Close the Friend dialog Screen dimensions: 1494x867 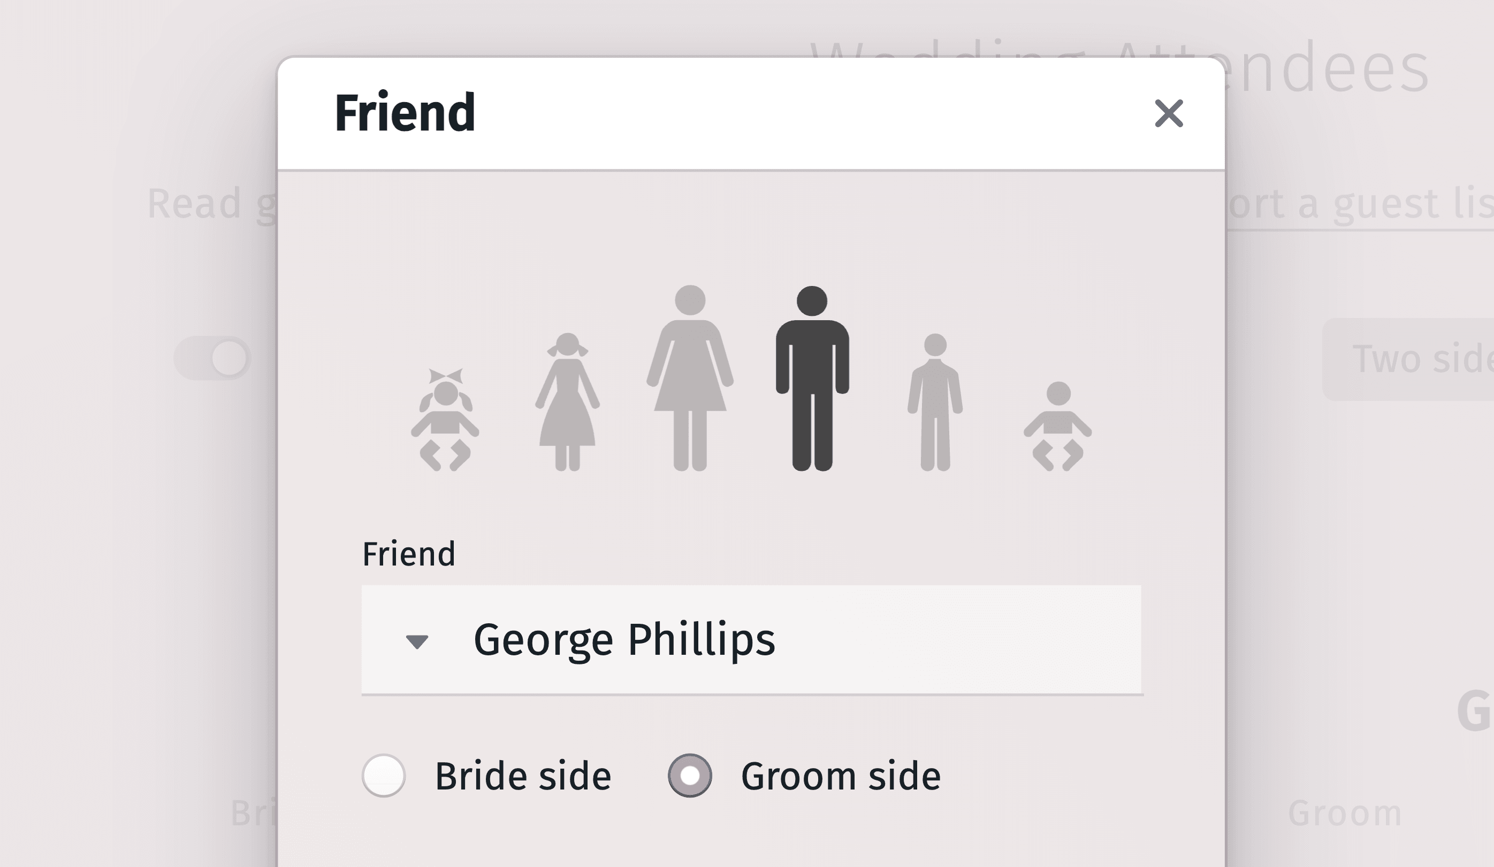[1169, 113]
